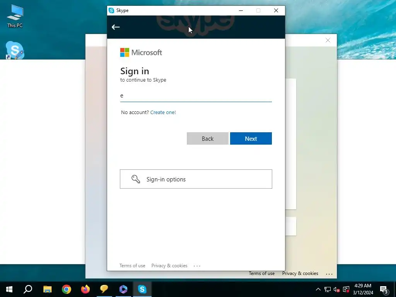
Task: Click the Skype title bar icon
Action: (x=111, y=10)
